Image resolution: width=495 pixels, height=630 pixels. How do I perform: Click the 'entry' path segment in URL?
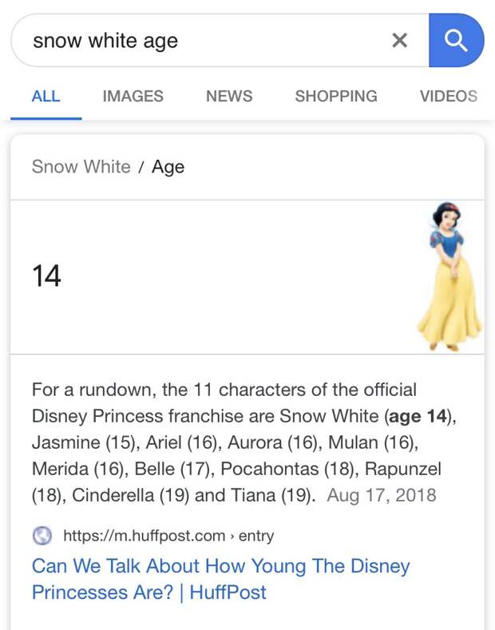[x=256, y=536]
